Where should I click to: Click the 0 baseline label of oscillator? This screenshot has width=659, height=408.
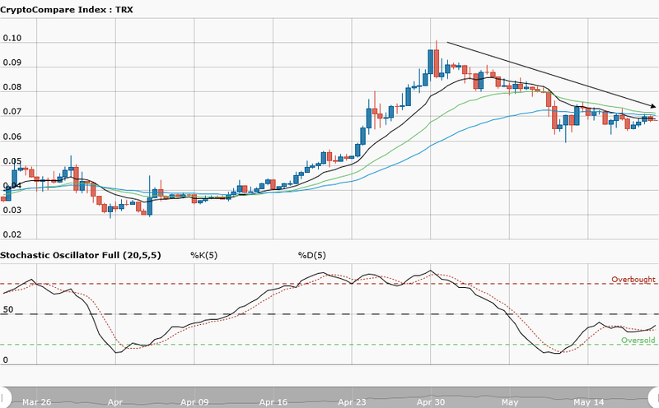pos(6,359)
